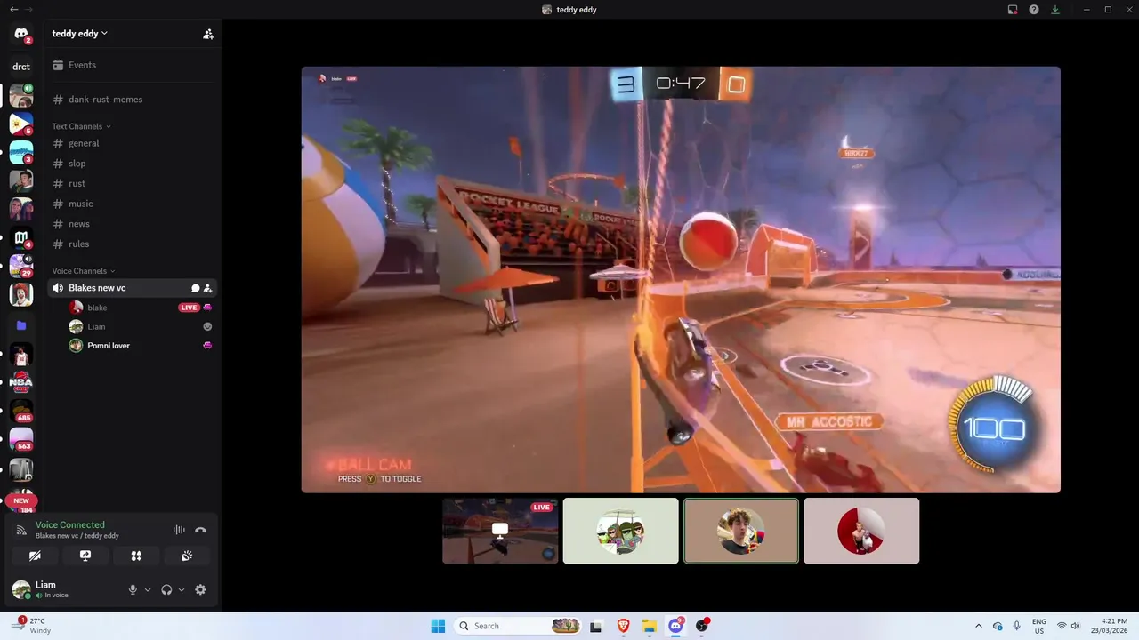This screenshot has height=640, width=1139.
Task: Click the invite members icon in header
Action: [x=208, y=34]
